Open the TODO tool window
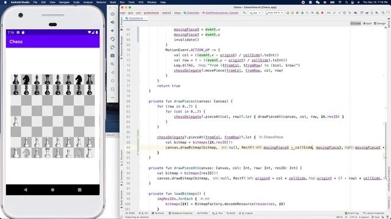 (x=130, y=213)
